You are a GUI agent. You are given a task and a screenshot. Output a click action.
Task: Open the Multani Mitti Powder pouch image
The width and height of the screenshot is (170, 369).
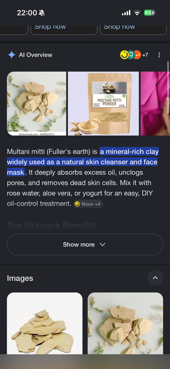[x=103, y=103]
